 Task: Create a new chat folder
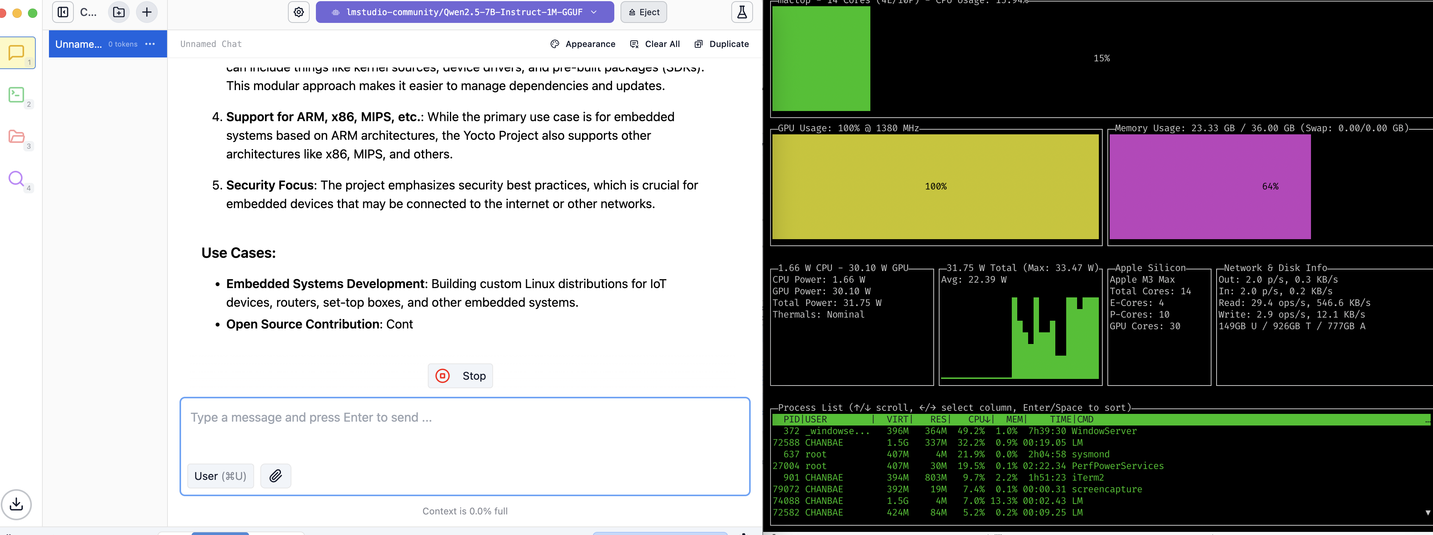click(x=119, y=12)
